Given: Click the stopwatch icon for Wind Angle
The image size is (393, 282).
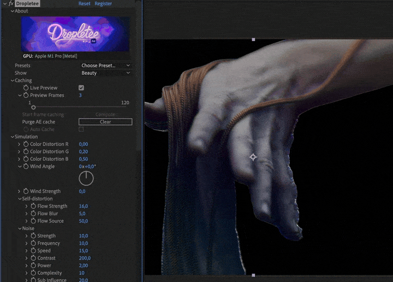Looking at the screenshot, I should click(26, 166).
